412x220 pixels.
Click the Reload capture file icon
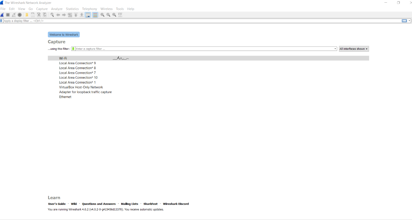pos(45,15)
